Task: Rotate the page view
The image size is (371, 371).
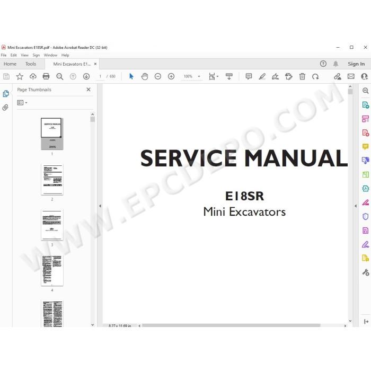Action: (315, 76)
